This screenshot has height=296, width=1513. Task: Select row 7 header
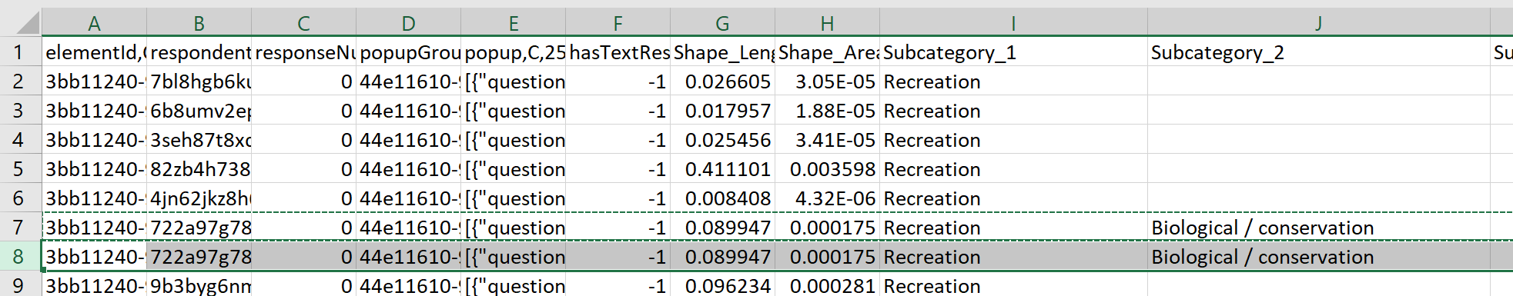(20, 228)
